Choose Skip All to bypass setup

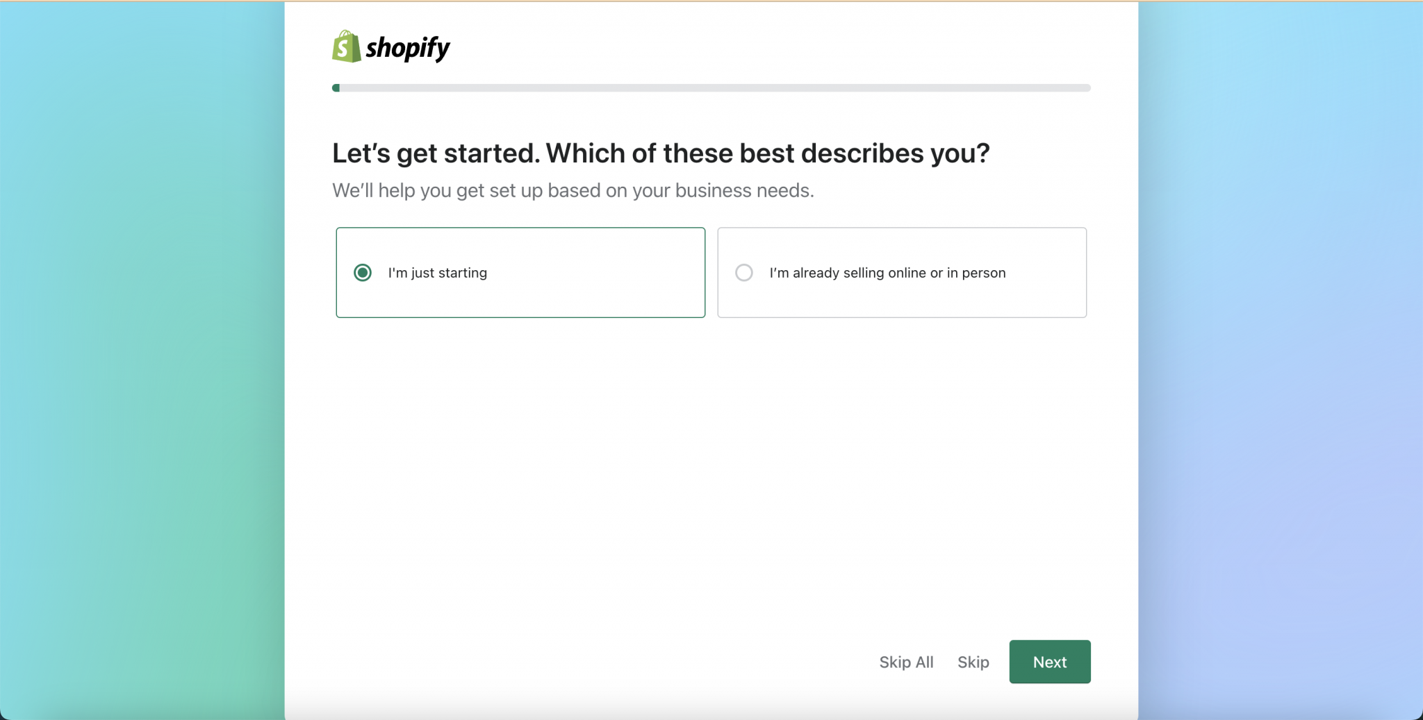[906, 662]
